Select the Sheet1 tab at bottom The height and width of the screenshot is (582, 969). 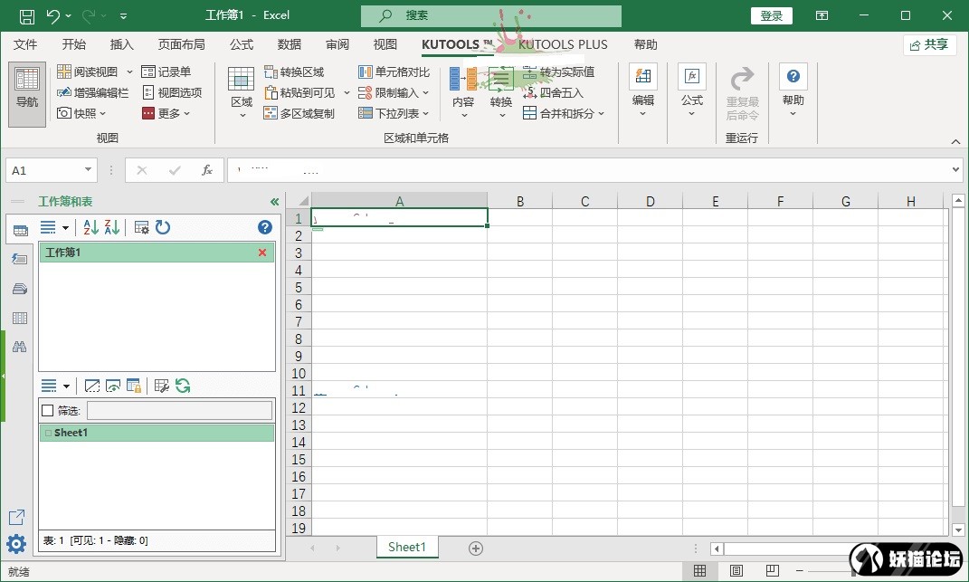tap(406, 547)
